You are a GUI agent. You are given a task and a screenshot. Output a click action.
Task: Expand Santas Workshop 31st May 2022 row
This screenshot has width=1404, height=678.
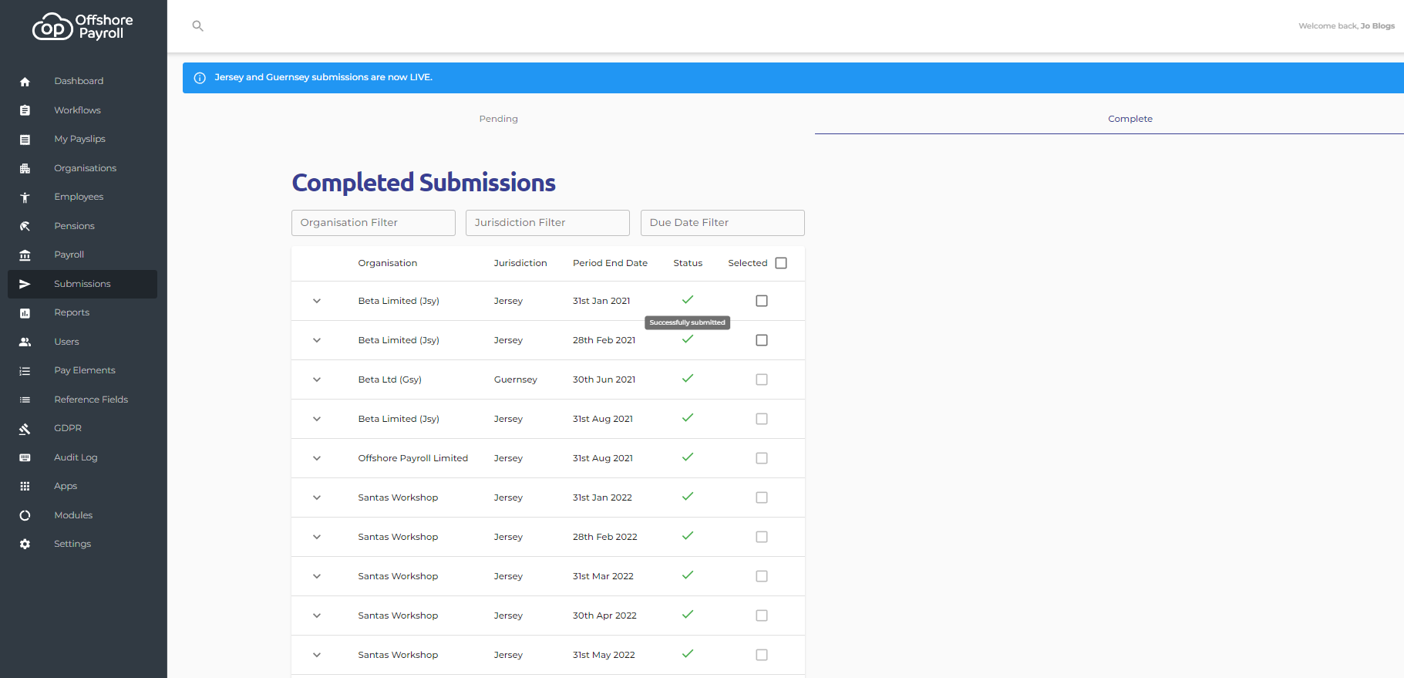click(x=317, y=655)
